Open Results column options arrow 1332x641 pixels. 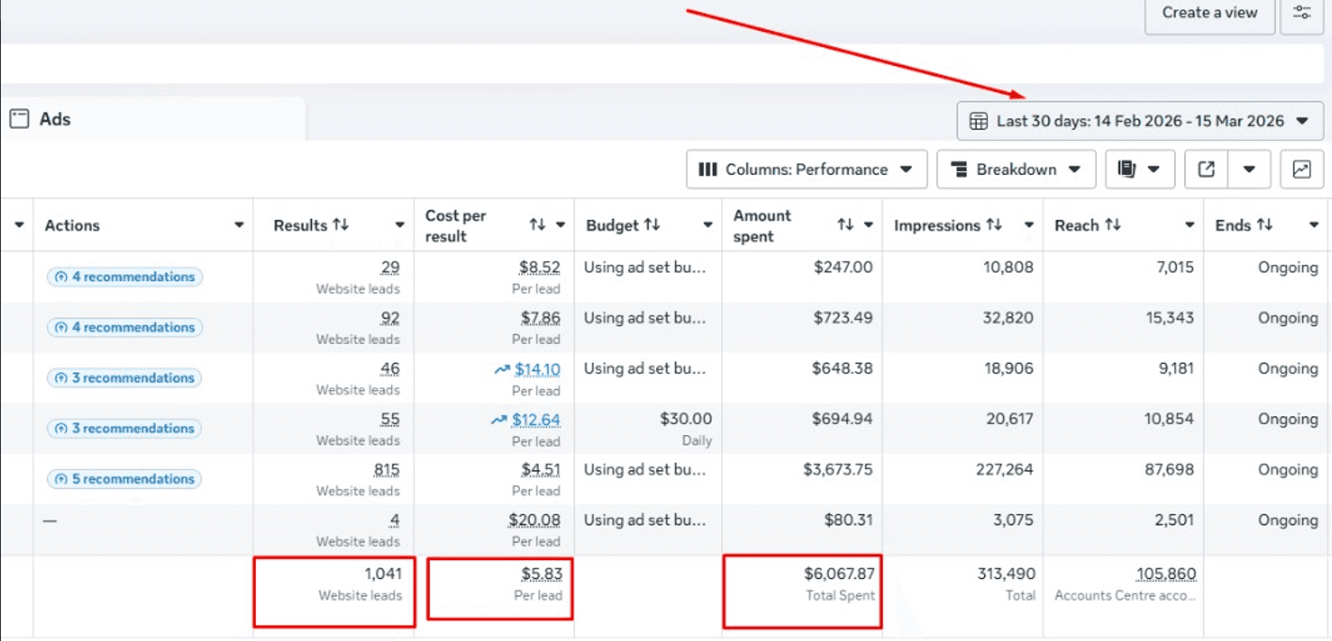coord(400,226)
